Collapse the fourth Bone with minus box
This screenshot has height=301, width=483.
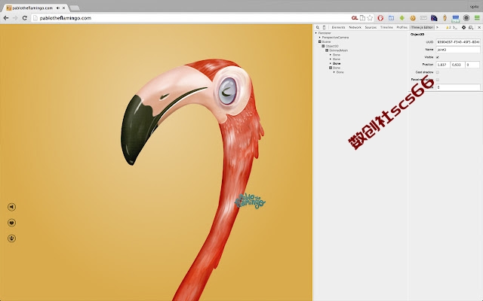click(331, 68)
